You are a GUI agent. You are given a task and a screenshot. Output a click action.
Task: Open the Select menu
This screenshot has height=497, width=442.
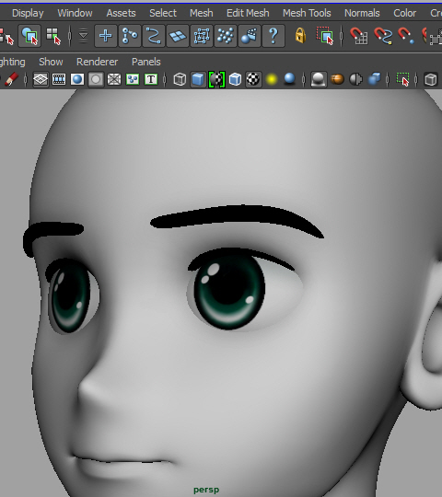pos(163,13)
